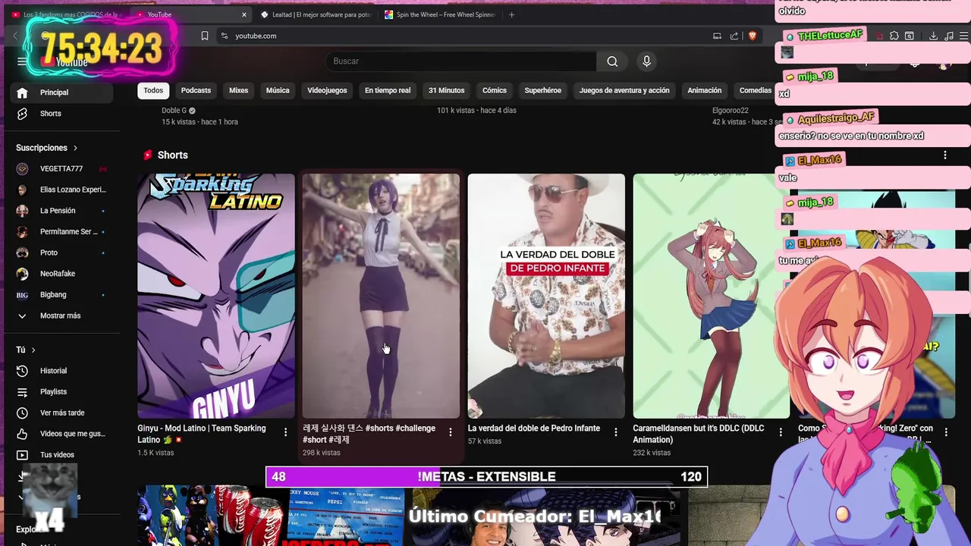Screen dimensions: 971x546
Task: Select Juegos de aventura y acción chip
Action: 624,90
